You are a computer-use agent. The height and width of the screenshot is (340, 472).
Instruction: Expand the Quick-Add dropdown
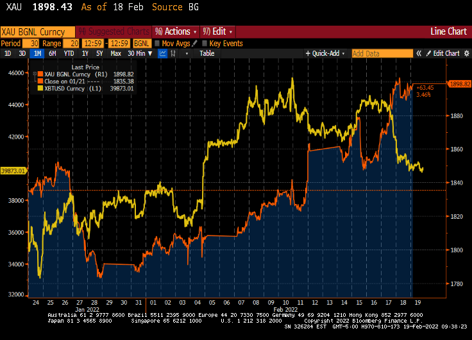[326, 53]
